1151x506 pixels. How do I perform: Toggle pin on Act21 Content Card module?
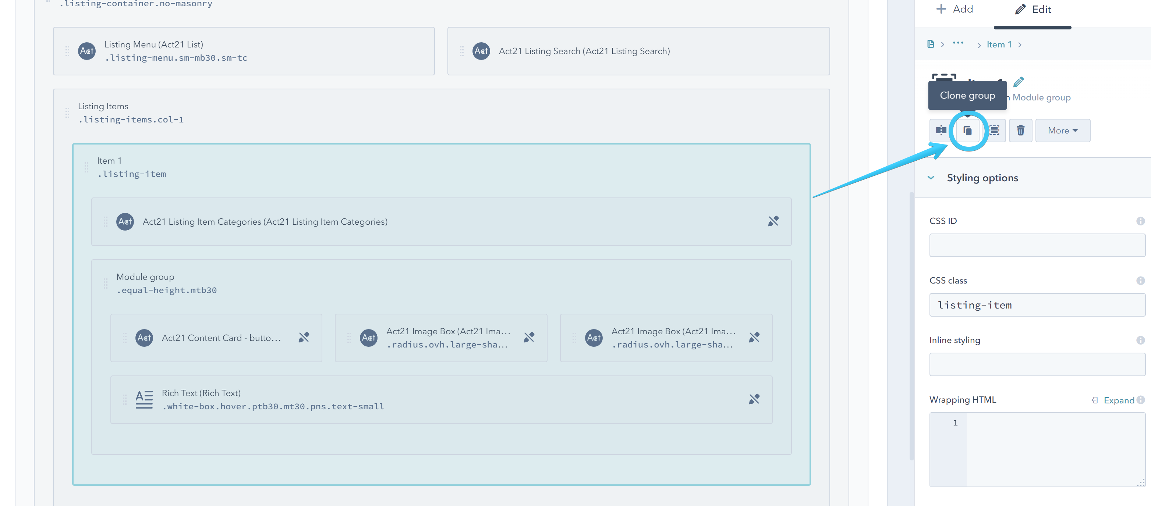point(304,338)
